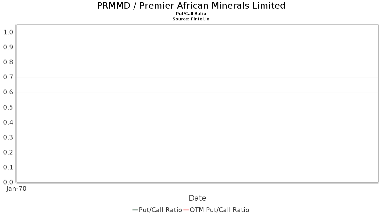
Task: Click the chart title Premier African Minerals Limited
Action: pyautogui.click(x=191, y=6)
